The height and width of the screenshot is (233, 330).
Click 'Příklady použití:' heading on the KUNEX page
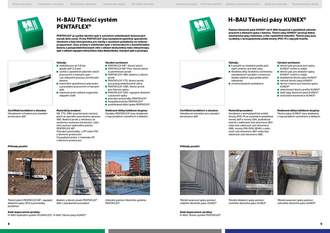point(190,147)
